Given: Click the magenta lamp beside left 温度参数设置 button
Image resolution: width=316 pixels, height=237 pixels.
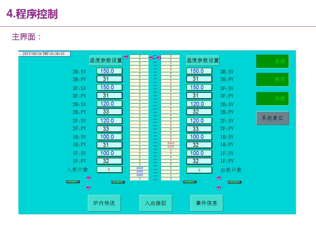Looking at the screenshot, I should pyautogui.click(x=126, y=57).
